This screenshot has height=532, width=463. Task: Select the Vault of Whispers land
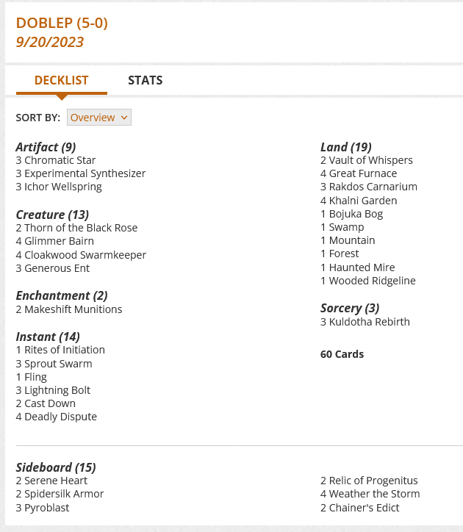tap(370, 160)
